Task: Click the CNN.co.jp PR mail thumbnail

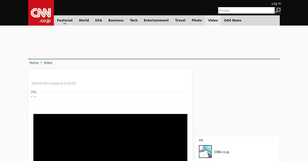Action: click(x=205, y=152)
